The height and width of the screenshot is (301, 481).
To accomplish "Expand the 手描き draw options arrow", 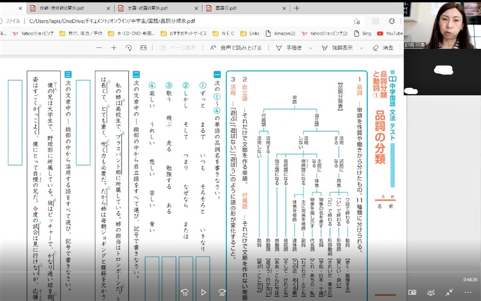I will pyautogui.click(x=310, y=48).
